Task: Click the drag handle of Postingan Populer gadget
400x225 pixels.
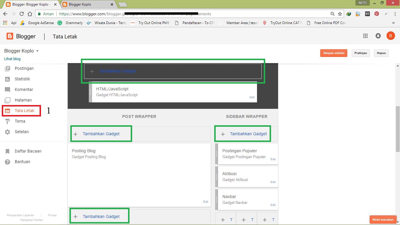Action: coord(217,154)
